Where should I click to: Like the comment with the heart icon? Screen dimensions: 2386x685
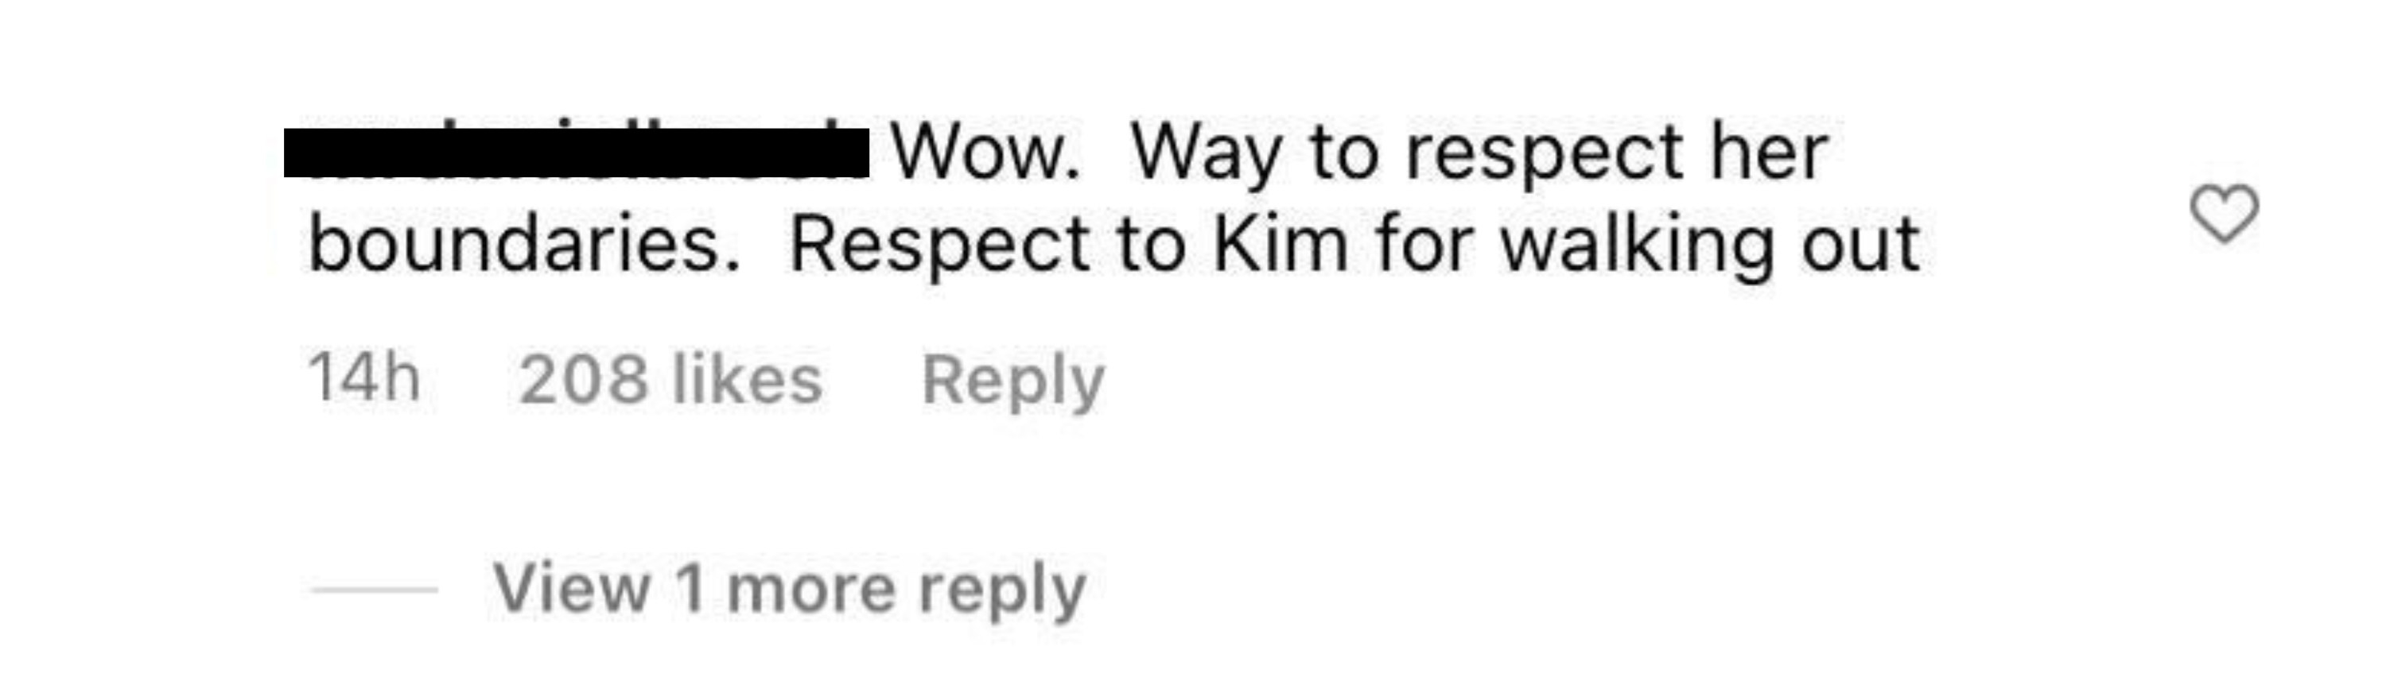(x=2224, y=215)
